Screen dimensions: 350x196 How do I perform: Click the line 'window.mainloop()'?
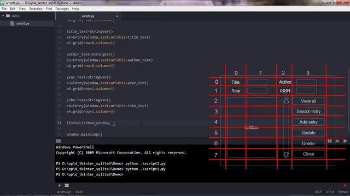tap(84, 134)
